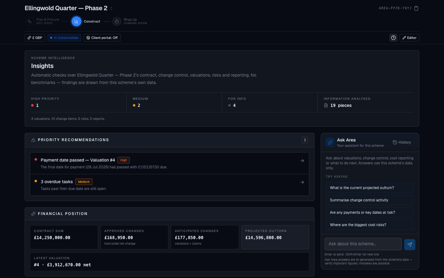Open the 3 overdue tasks recommendation

click(x=170, y=185)
